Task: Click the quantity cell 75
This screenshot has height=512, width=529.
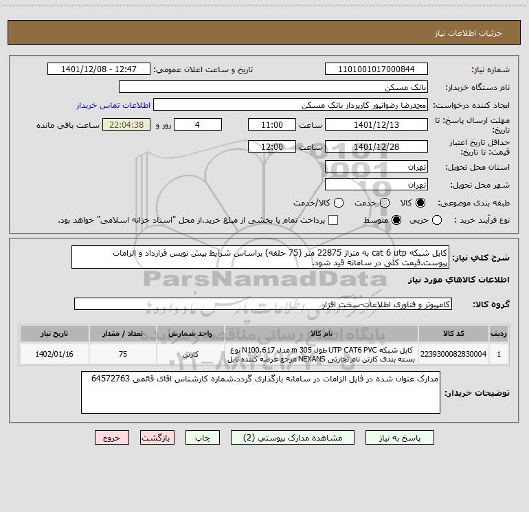Action: [123, 354]
